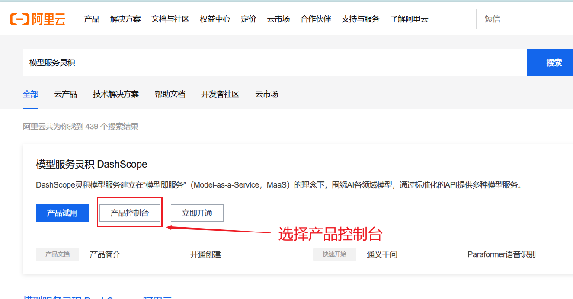Click the blue 搜索 button
Viewport: 573px width, 299px height.
tap(550, 63)
